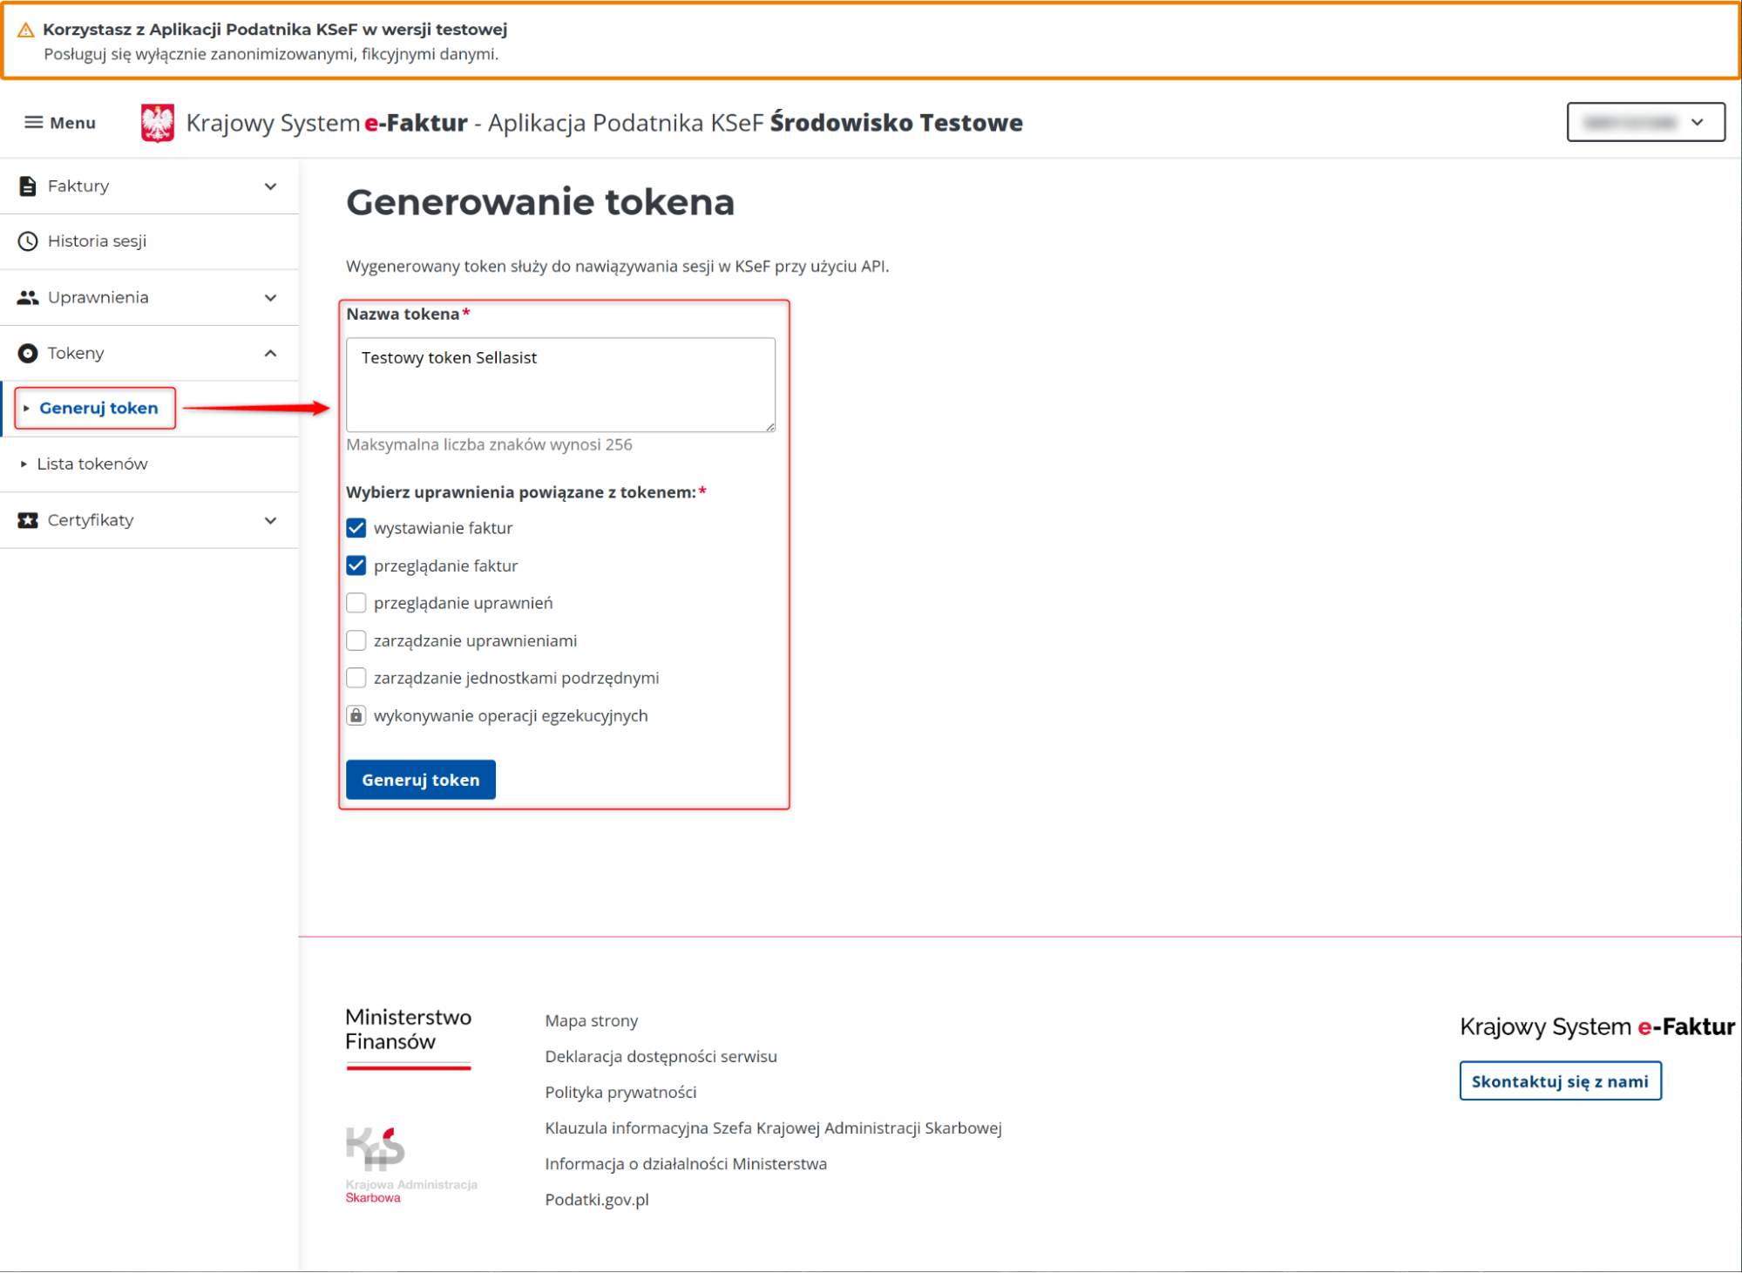Select Generuj token in sidebar
The width and height of the screenshot is (1742, 1273).
(x=98, y=408)
